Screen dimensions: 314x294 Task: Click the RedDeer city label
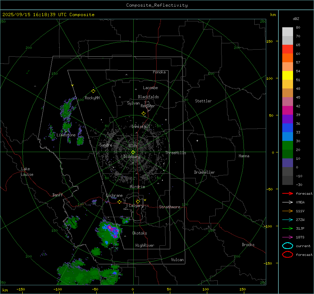point(148,106)
